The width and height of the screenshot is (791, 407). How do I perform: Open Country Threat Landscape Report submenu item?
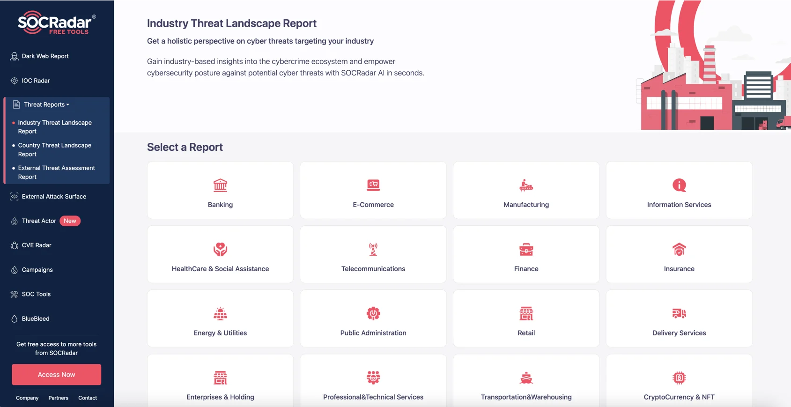55,150
